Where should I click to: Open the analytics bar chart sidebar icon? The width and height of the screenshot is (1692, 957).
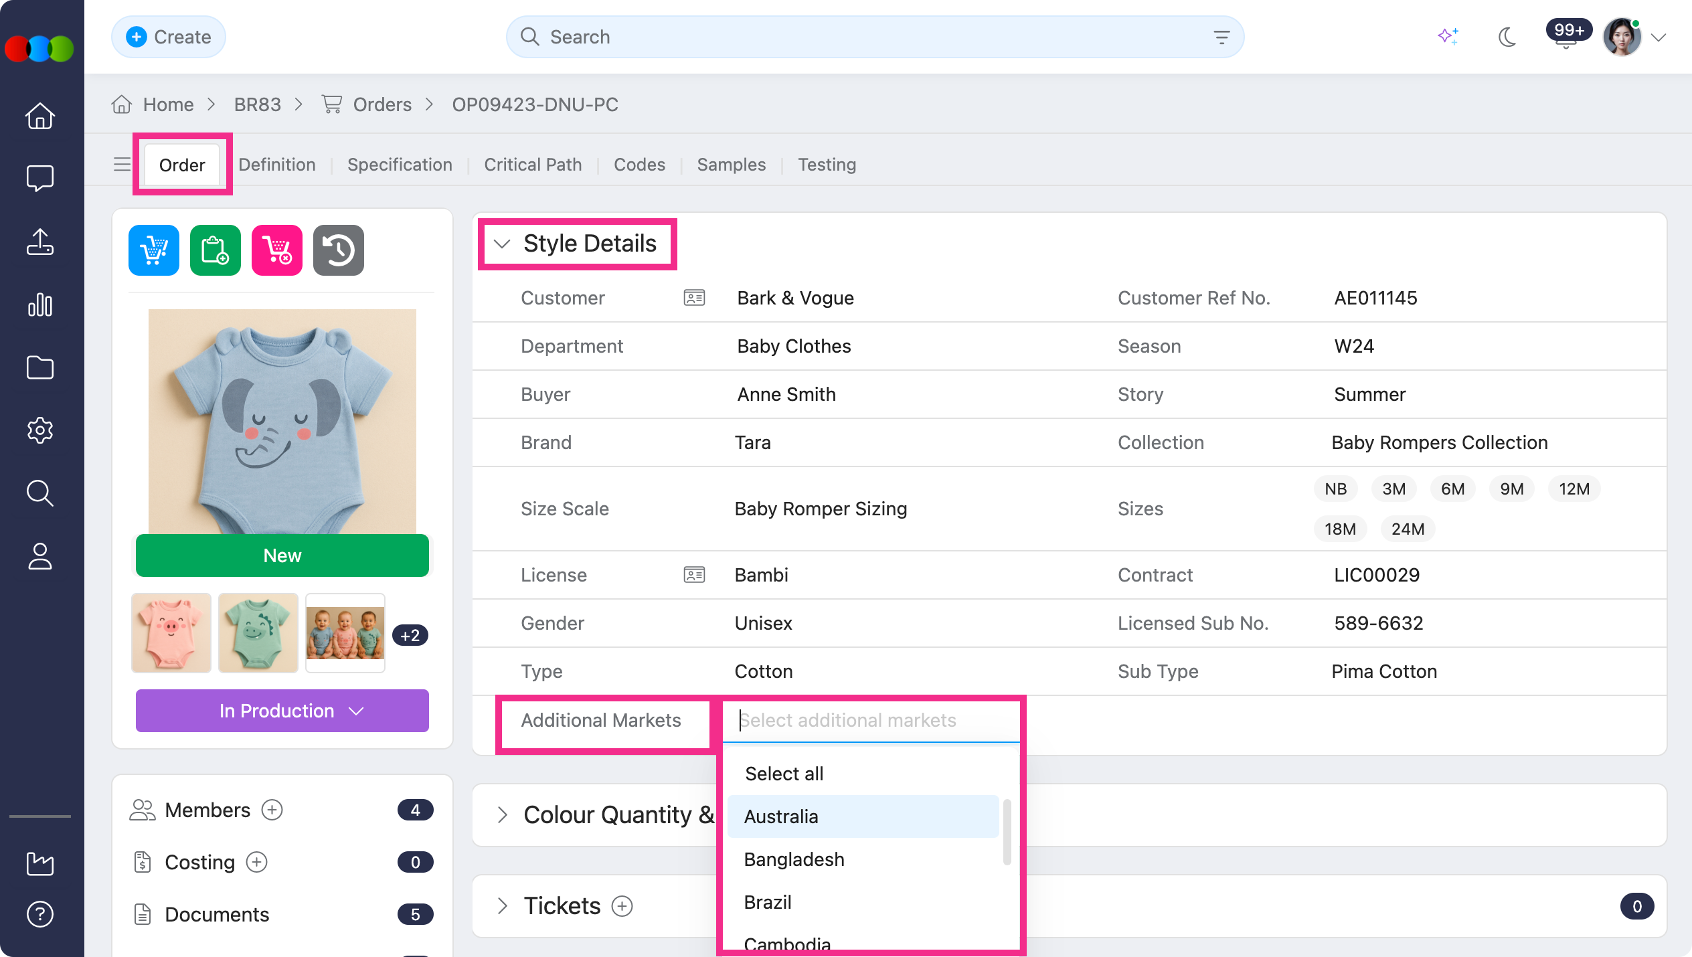(40, 304)
